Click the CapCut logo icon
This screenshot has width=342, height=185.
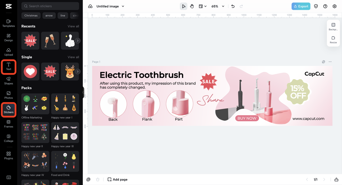pyautogui.click(x=9, y=6)
